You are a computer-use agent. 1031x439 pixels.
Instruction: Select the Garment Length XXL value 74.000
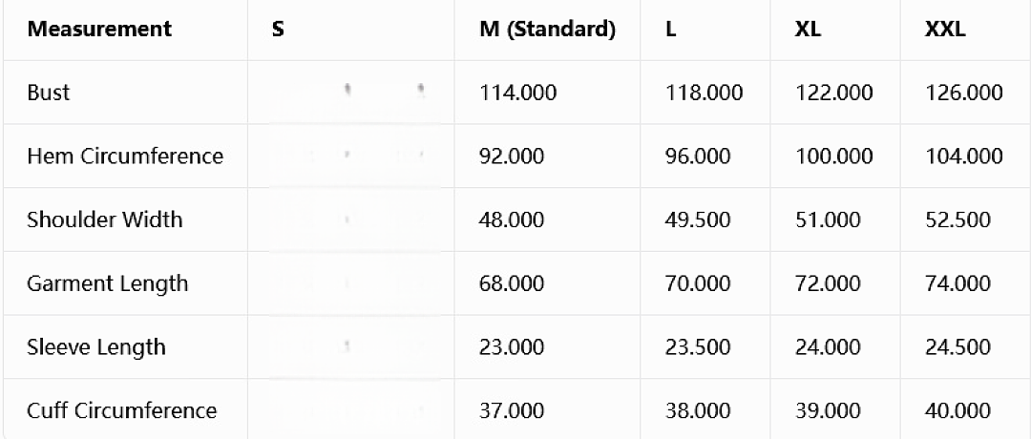957,283
